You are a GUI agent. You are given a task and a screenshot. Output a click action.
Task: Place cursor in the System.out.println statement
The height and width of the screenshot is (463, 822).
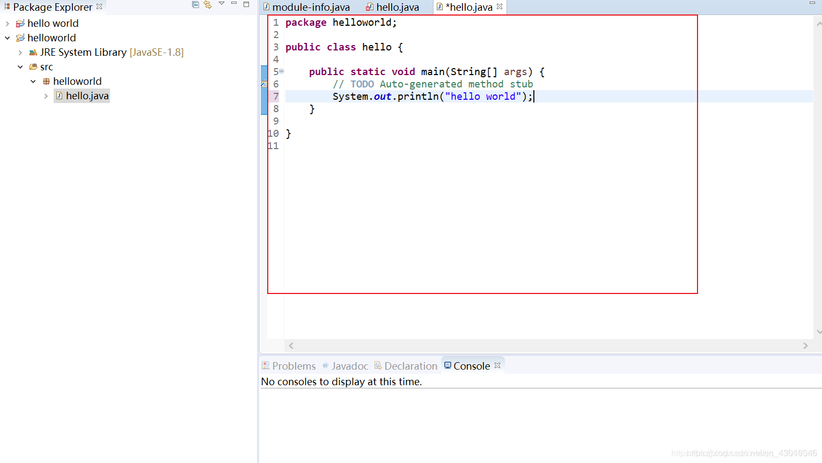[432, 97]
